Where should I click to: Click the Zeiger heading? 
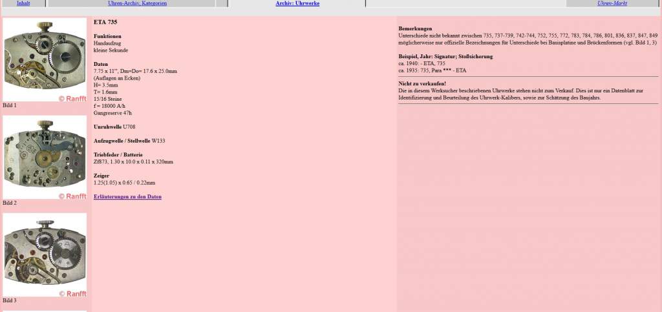tap(101, 176)
